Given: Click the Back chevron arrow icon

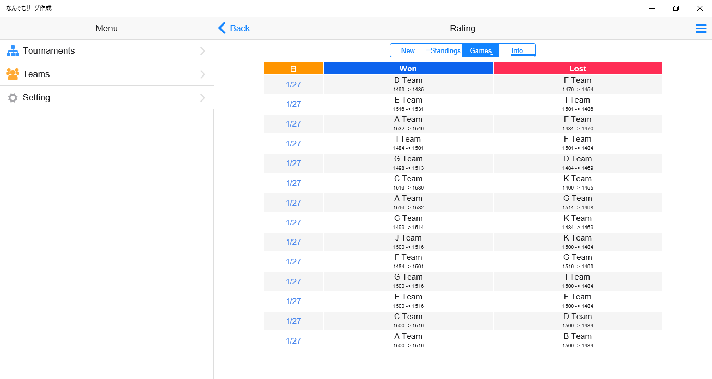Looking at the screenshot, I should (222, 28).
